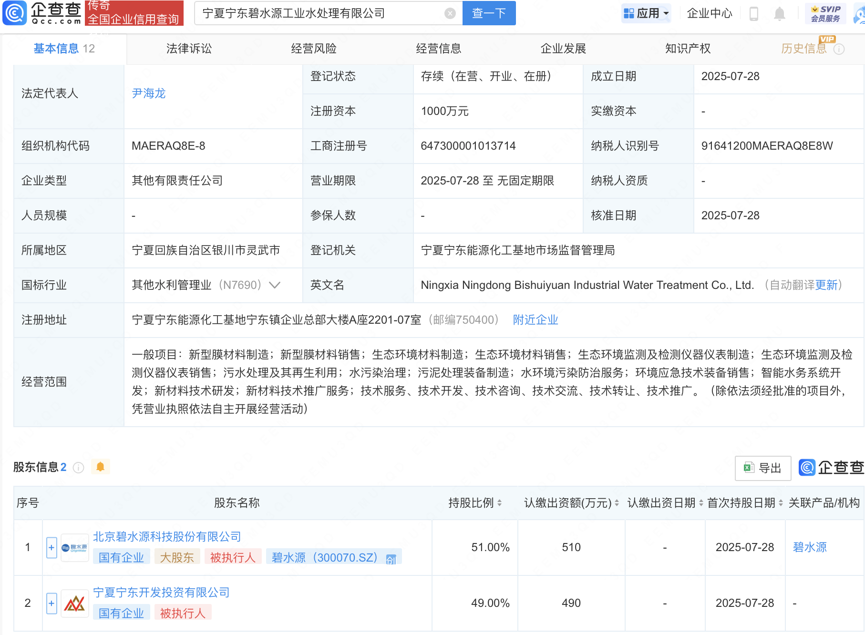Click the 导出 export button

[763, 468]
